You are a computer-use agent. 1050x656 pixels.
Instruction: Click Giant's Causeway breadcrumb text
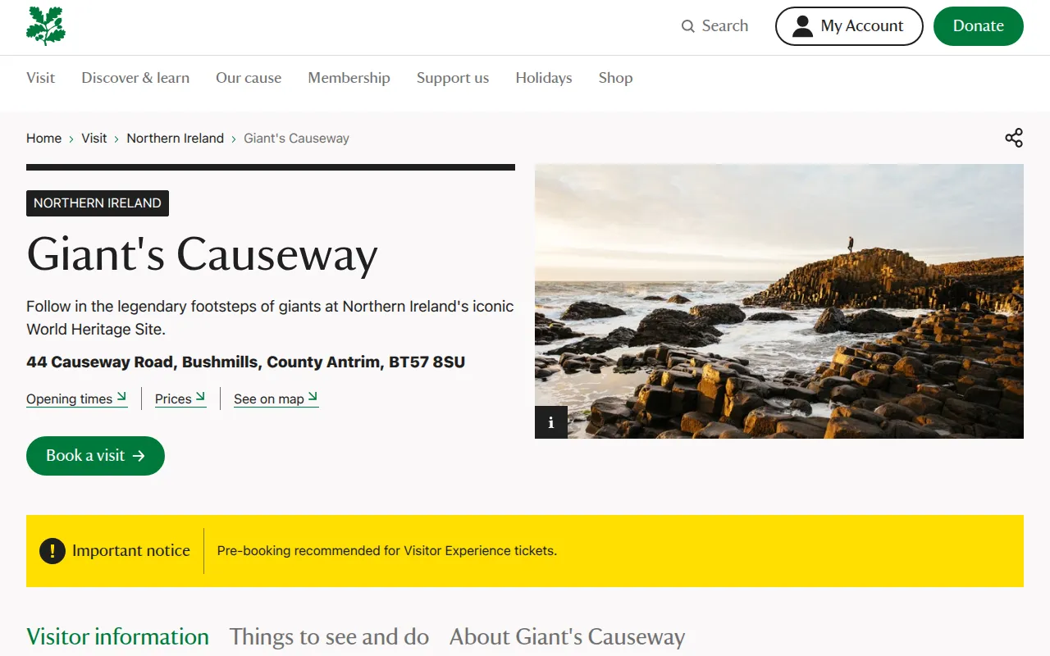click(296, 138)
